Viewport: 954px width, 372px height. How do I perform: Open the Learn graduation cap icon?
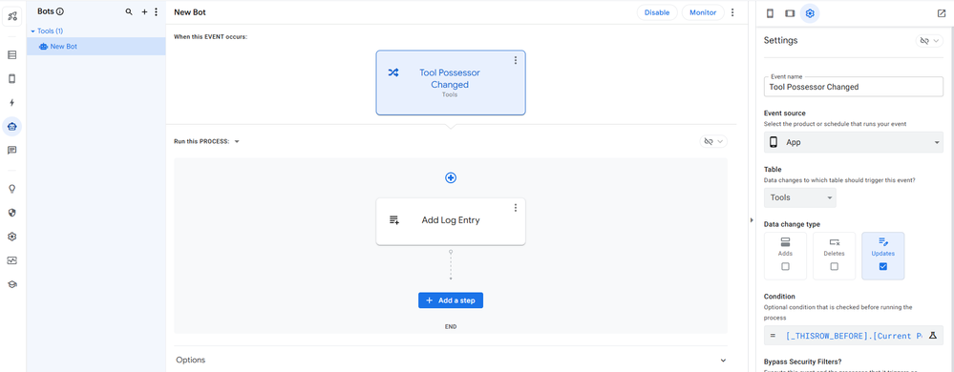click(12, 284)
